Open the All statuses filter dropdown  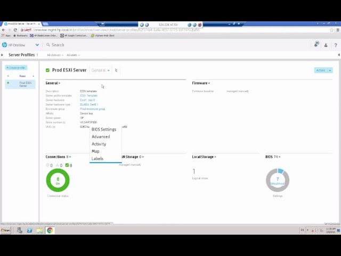click(55, 55)
